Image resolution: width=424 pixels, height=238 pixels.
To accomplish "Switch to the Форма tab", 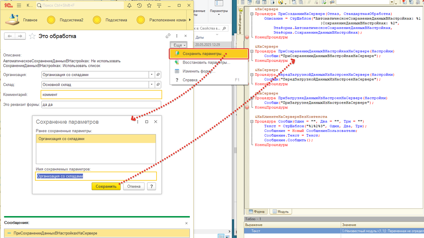I will (257, 212).
